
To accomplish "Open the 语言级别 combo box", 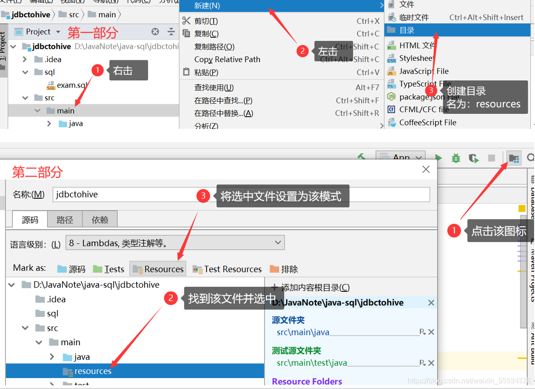I will [x=175, y=243].
